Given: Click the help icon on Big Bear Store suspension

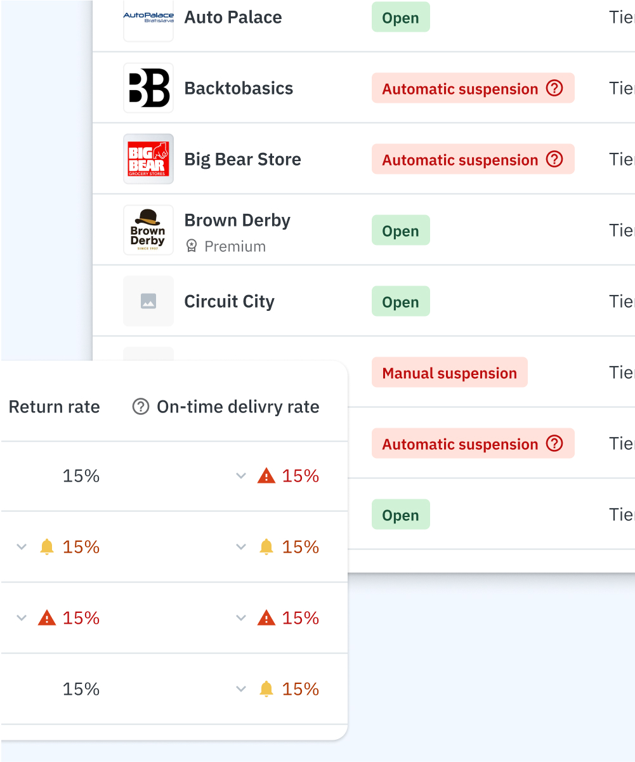Looking at the screenshot, I should (x=554, y=159).
